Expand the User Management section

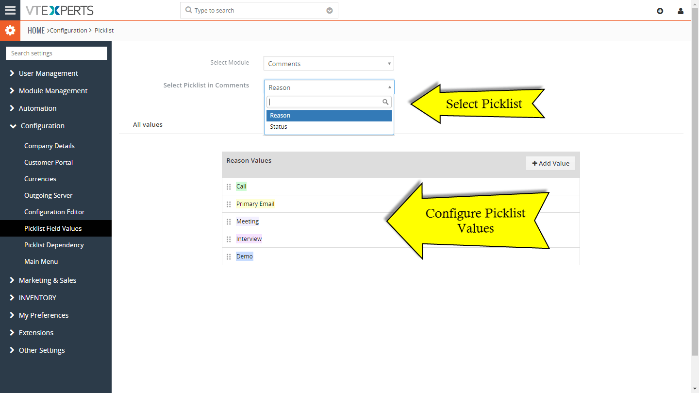(49, 73)
